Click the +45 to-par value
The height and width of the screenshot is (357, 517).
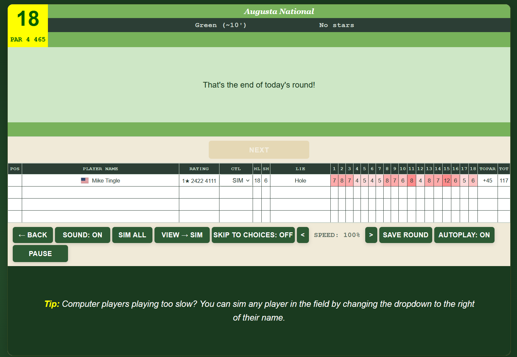488,181
